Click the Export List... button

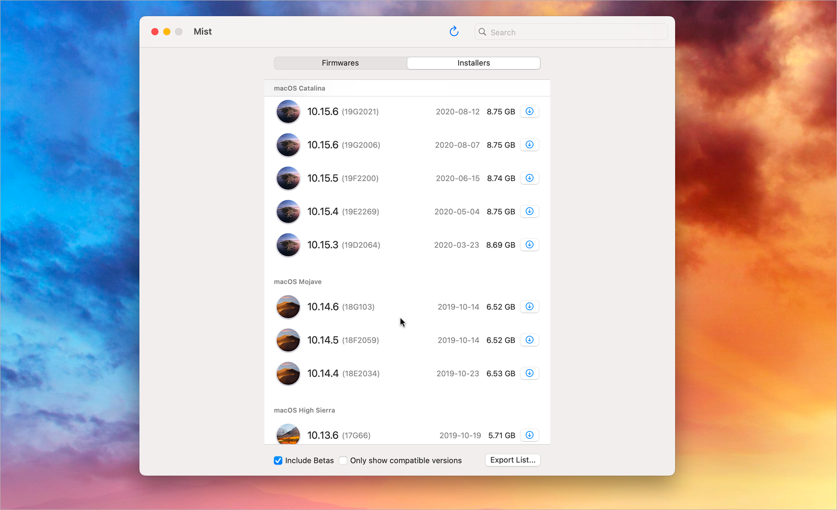click(x=513, y=460)
